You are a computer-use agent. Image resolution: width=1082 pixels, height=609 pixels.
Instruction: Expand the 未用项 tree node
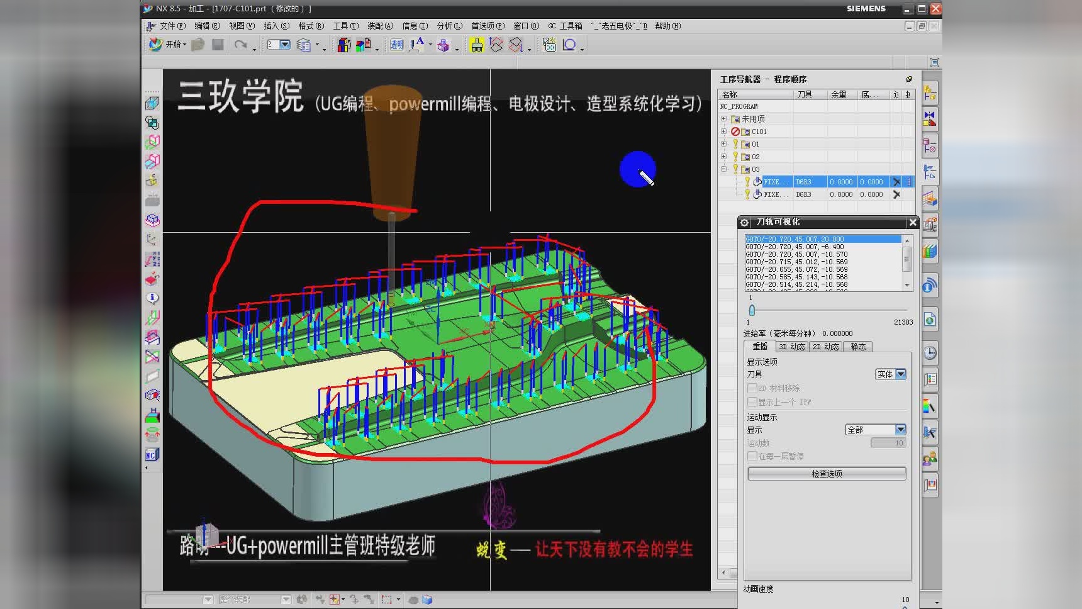[x=723, y=119]
